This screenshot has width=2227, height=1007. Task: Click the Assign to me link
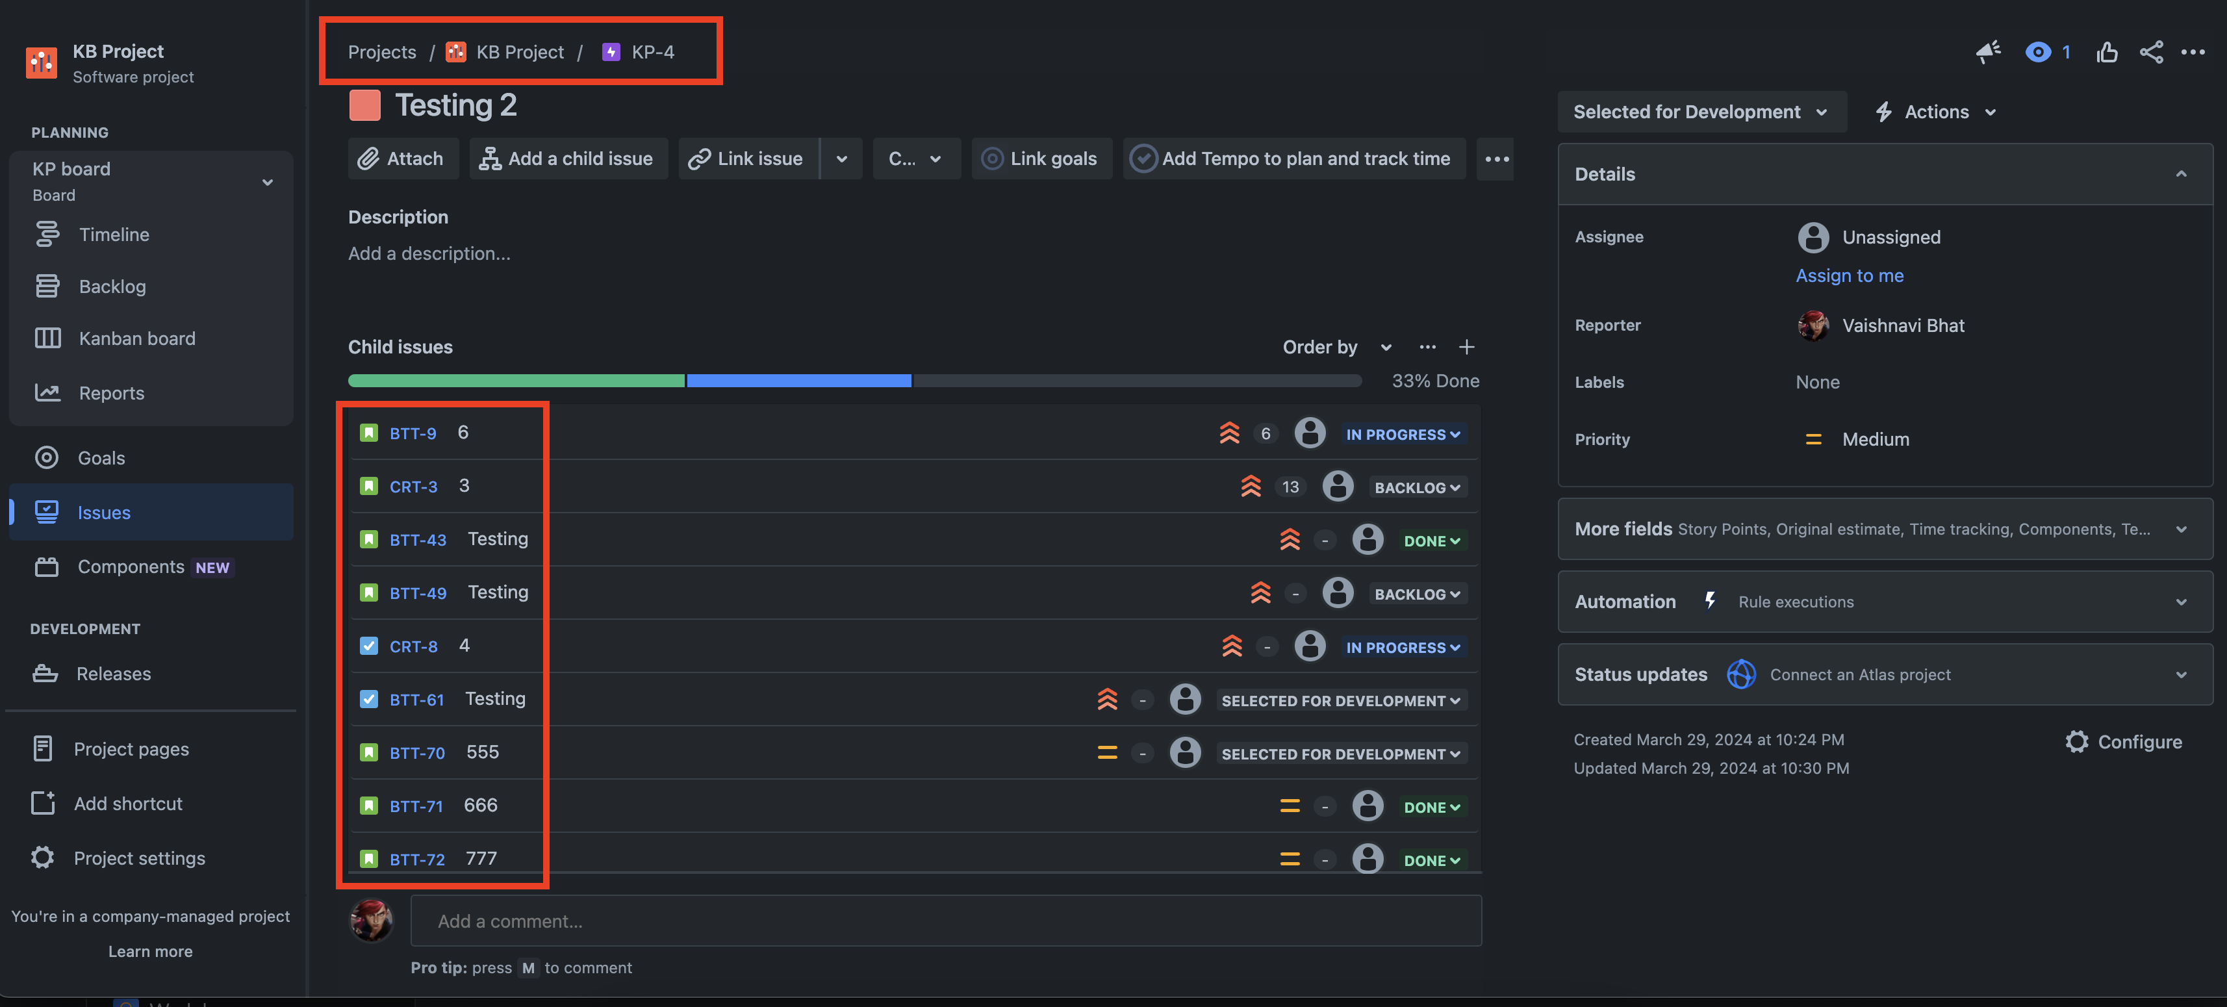pos(1849,275)
